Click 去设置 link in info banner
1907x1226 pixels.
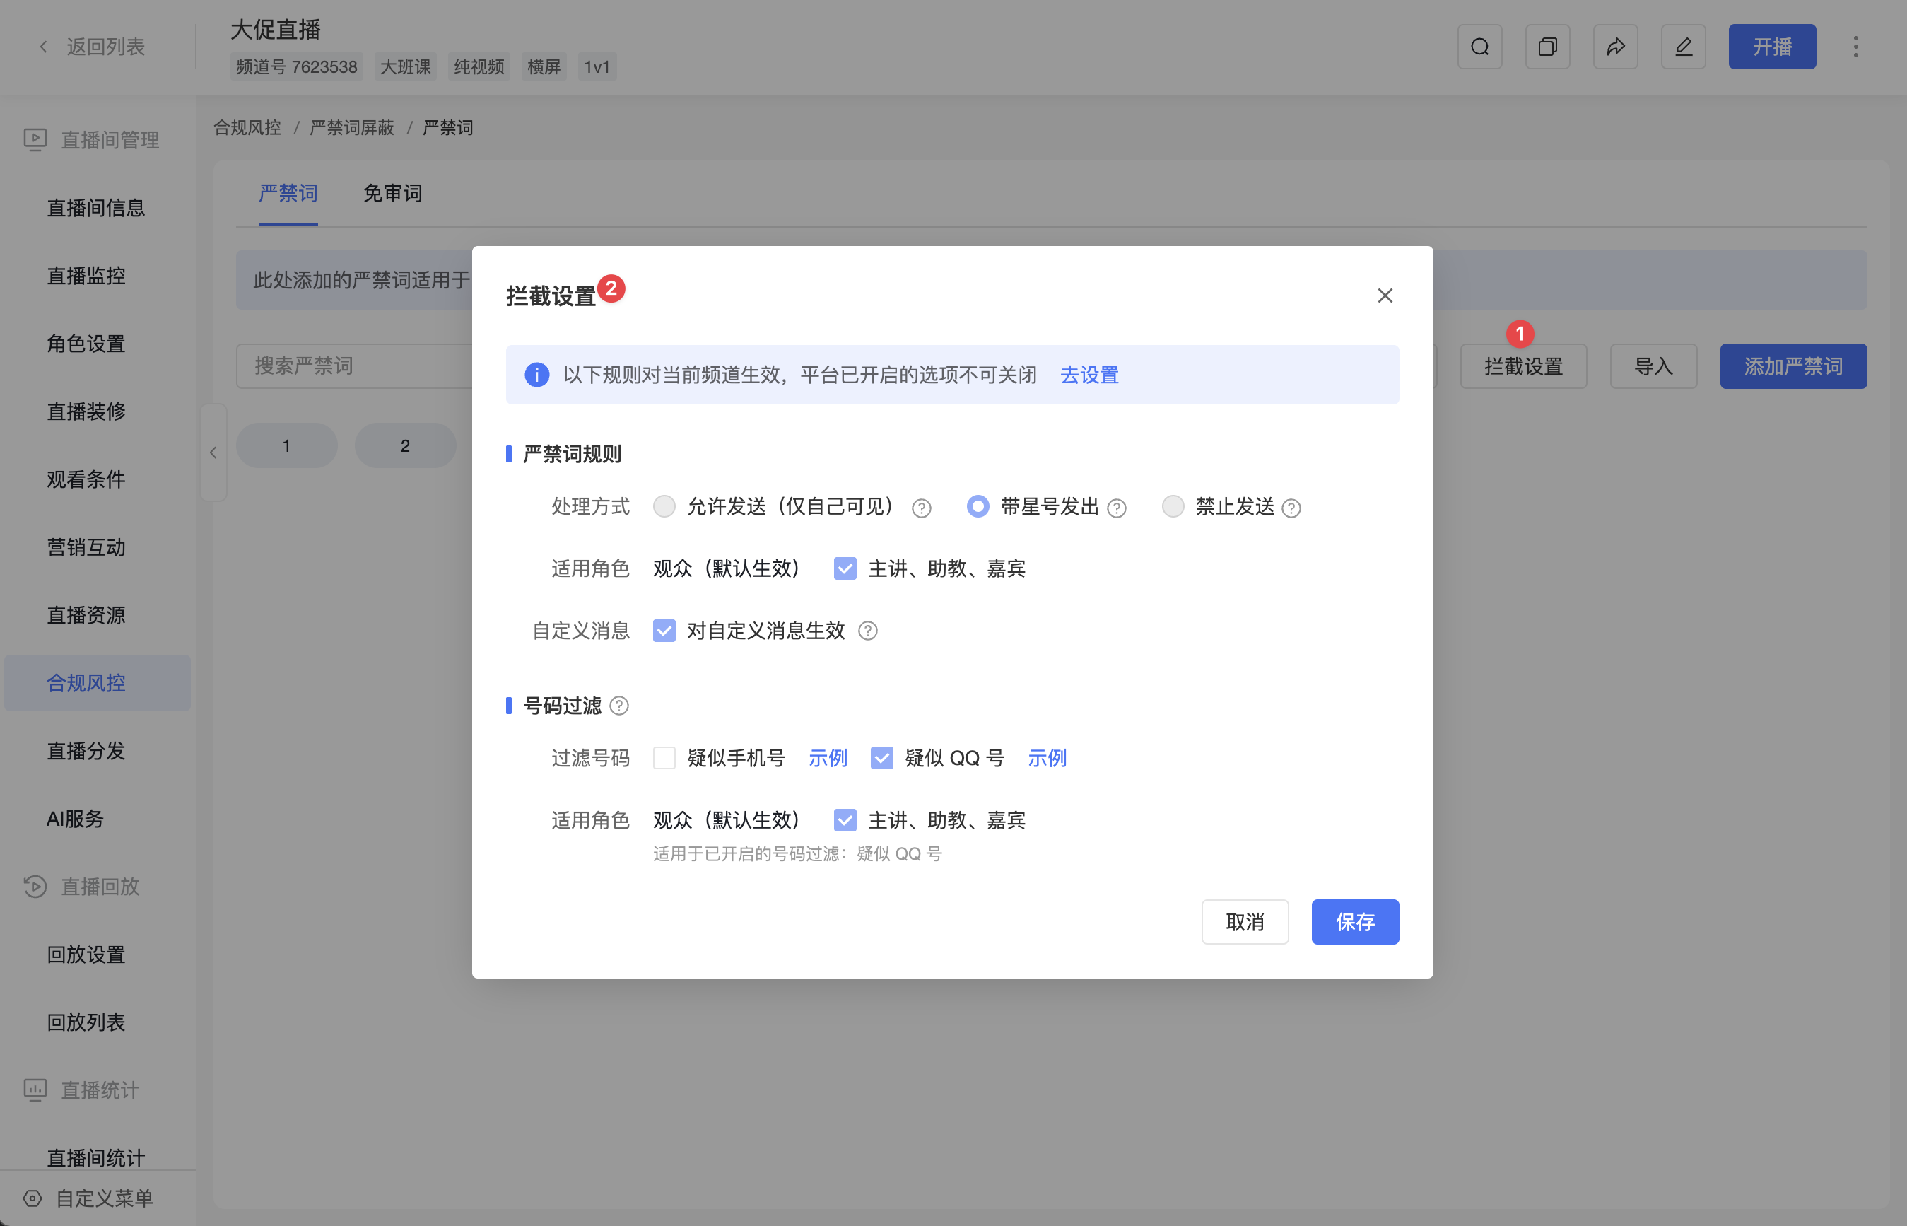point(1089,375)
